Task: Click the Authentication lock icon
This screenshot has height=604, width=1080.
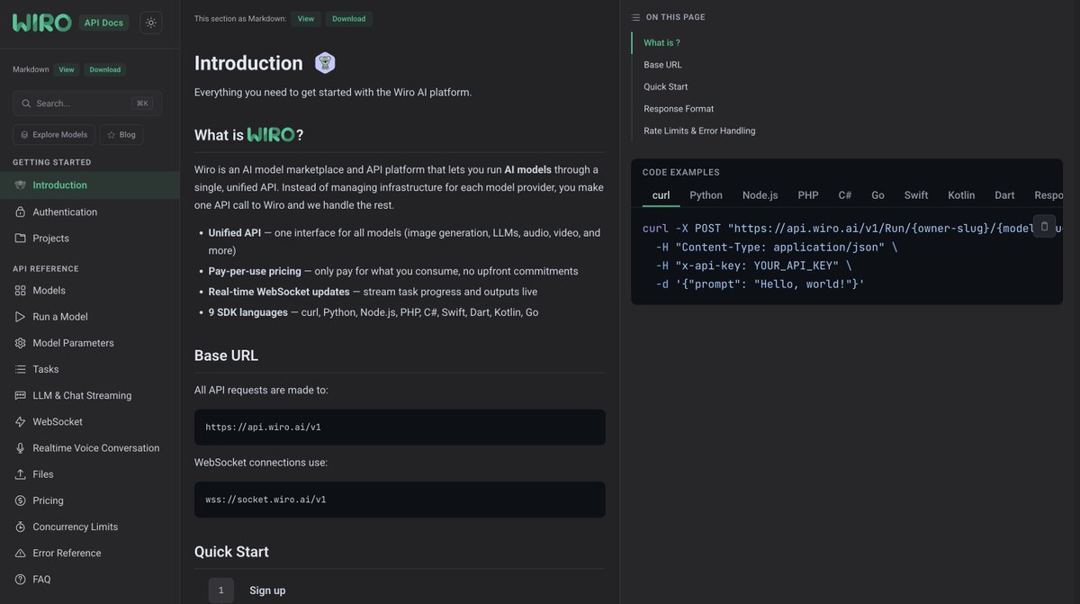Action: point(21,212)
